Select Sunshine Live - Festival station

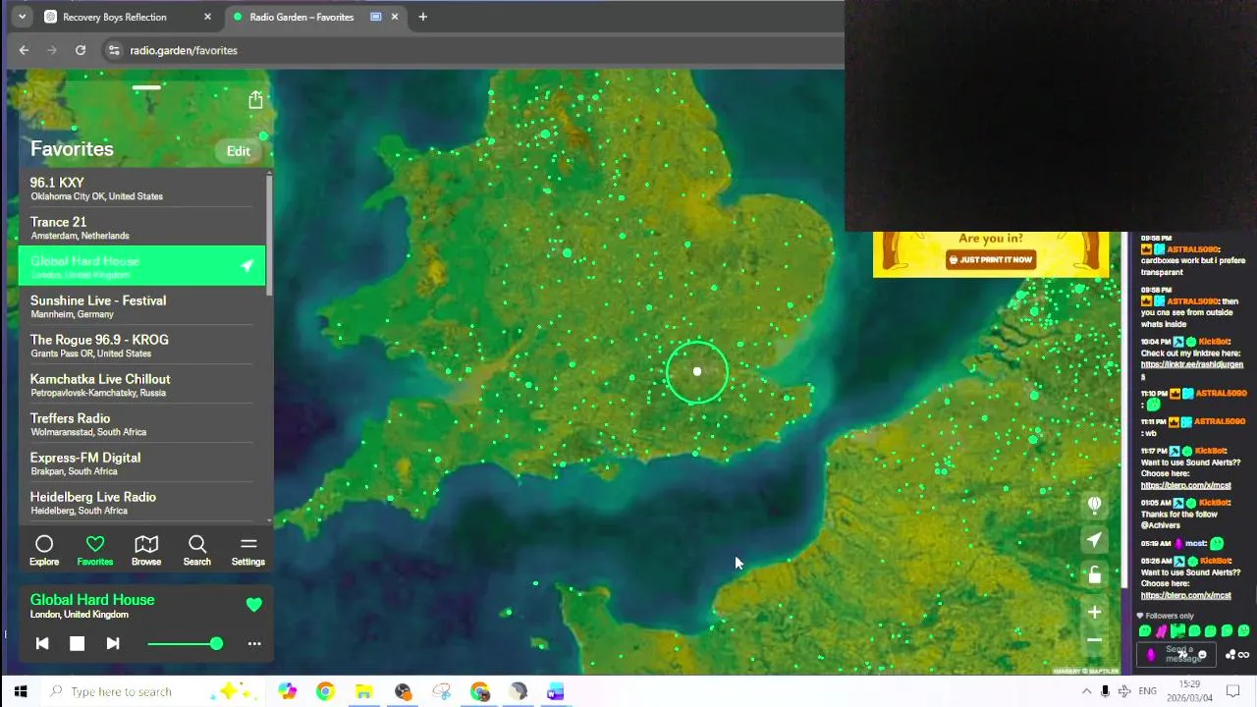141,306
